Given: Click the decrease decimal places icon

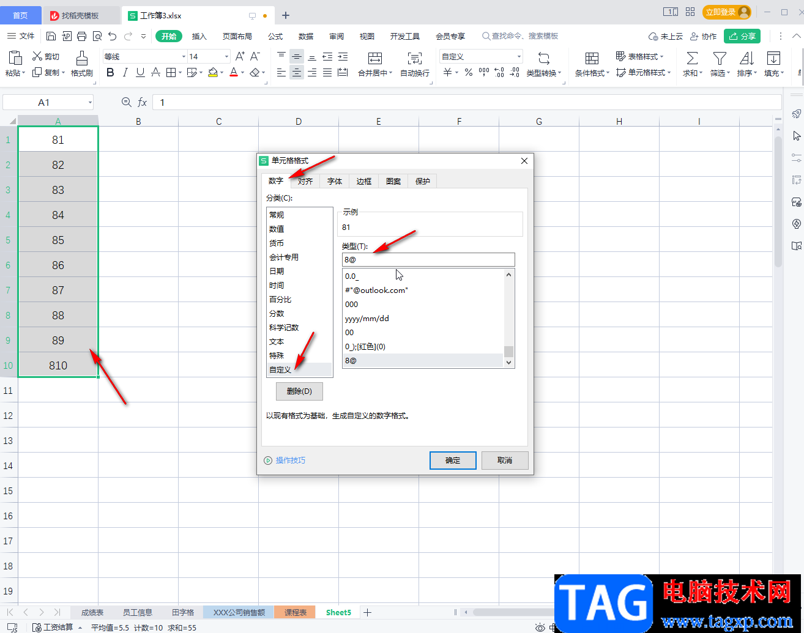Looking at the screenshot, I should [x=515, y=73].
